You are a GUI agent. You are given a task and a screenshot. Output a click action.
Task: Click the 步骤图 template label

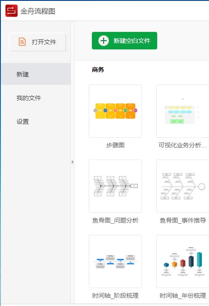point(115,145)
